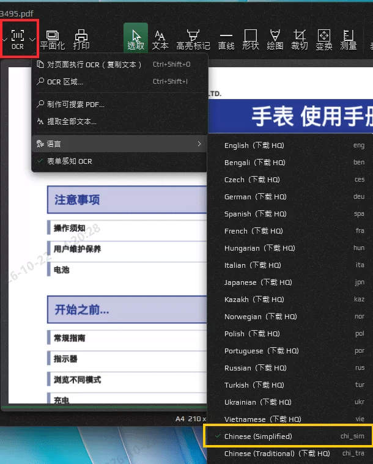Open the dropdown arrow left of OCR

[x=4, y=39]
